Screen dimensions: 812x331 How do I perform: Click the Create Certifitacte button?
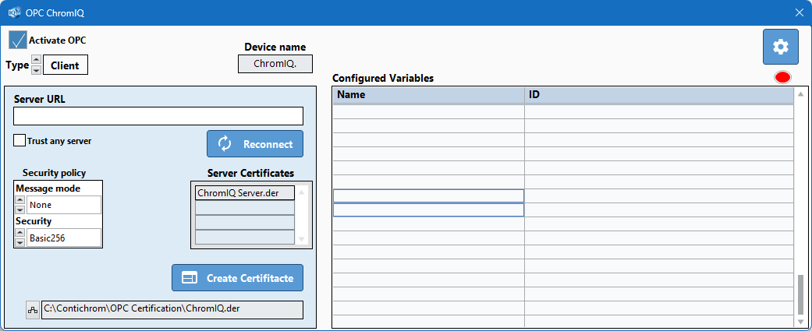click(x=237, y=278)
